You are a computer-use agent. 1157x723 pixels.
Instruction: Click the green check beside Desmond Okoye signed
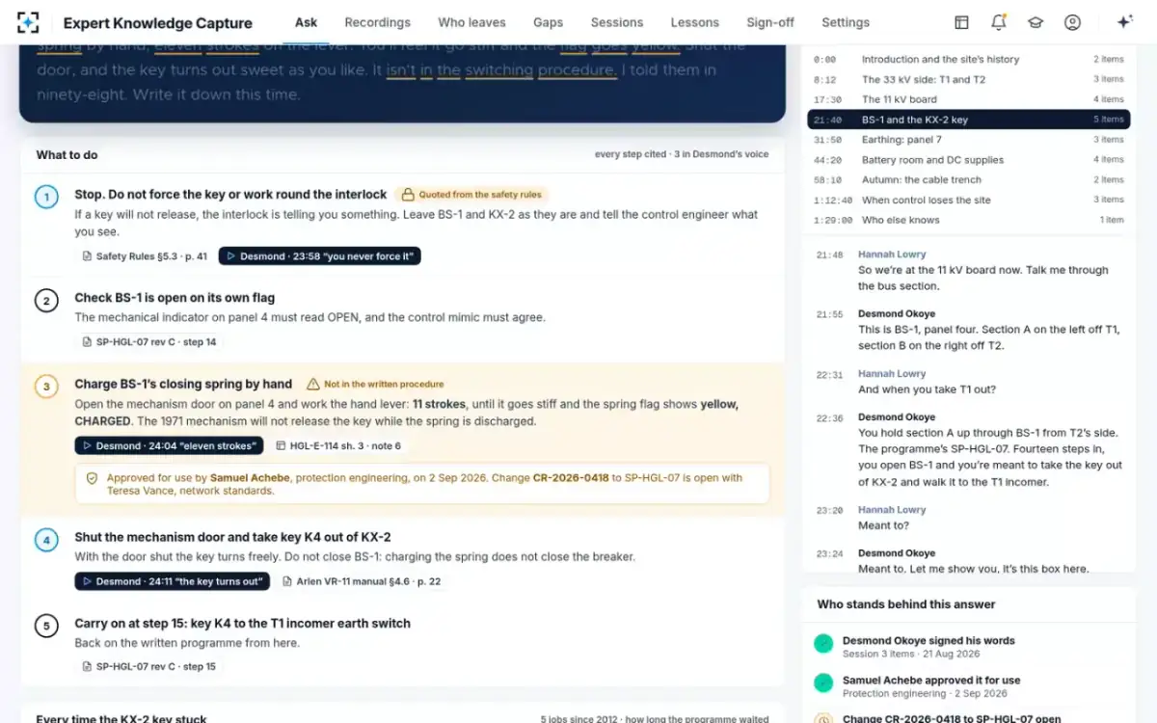tap(823, 643)
